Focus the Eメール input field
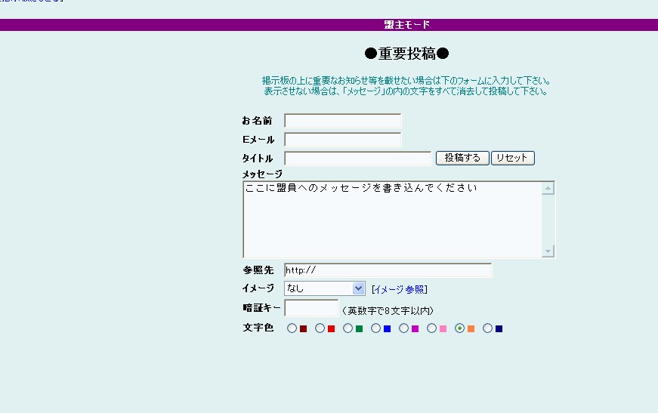This screenshot has height=413, width=658. click(342, 140)
